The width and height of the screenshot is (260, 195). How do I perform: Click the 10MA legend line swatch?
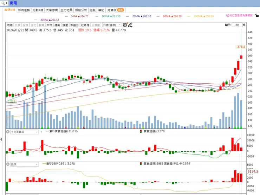(97, 16)
